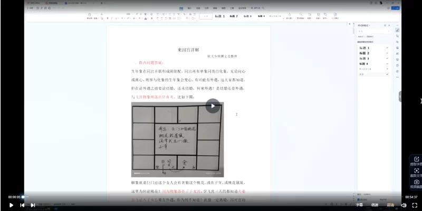Click the play button on embedded video
The width and height of the screenshot is (422, 211).
[x=213, y=106]
